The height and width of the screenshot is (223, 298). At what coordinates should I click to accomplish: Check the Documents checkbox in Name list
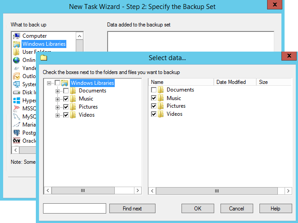tap(154, 90)
